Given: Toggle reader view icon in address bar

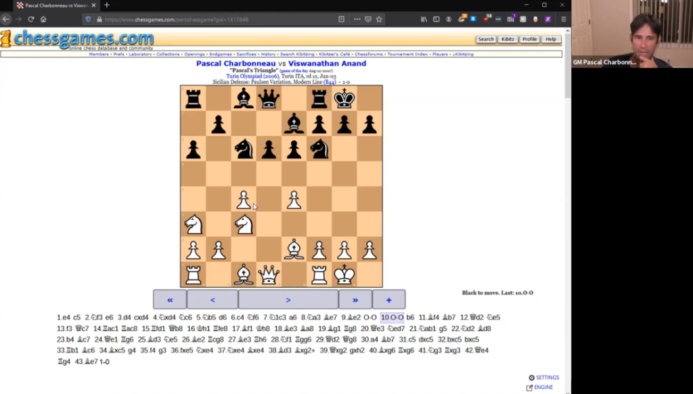Looking at the screenshot, I should click(x=342, y=19).
